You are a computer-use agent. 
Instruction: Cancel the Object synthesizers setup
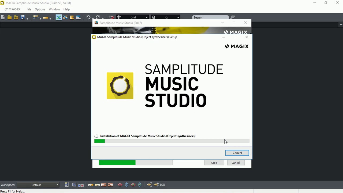(237, 153)
